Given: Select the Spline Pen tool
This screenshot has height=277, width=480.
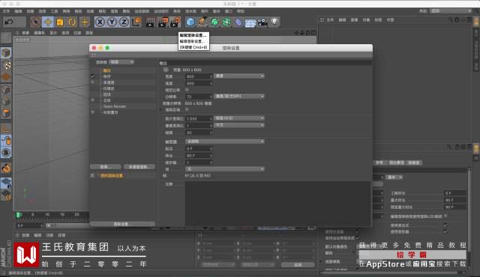Looking at the screenshot, I should pos(202,22).
